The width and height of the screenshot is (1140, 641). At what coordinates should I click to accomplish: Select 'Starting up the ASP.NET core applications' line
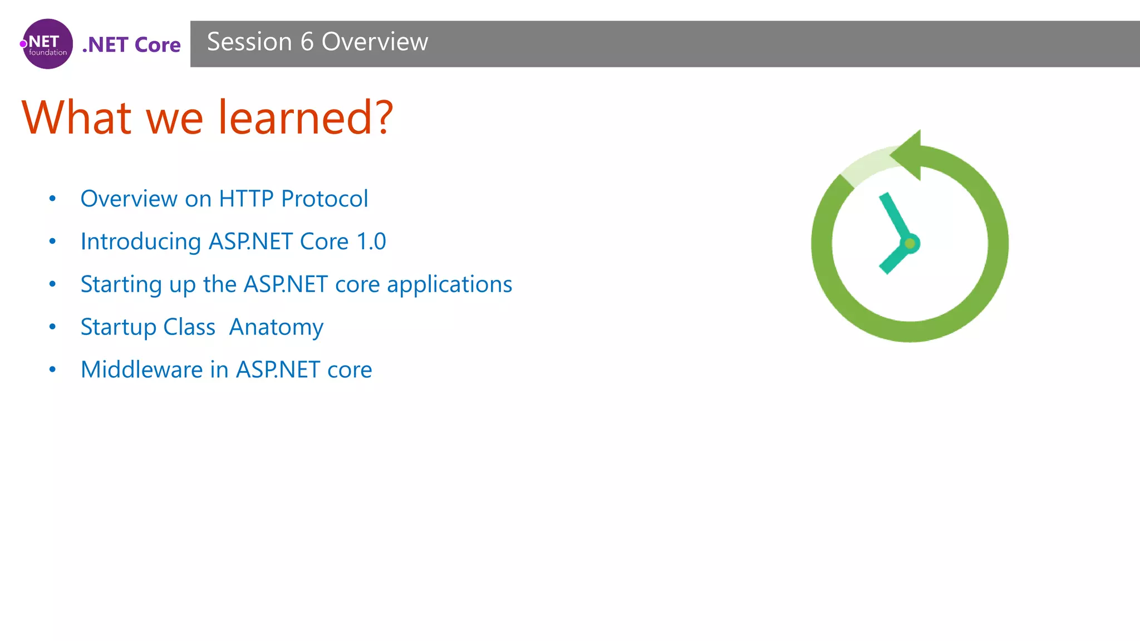[296, 284]
